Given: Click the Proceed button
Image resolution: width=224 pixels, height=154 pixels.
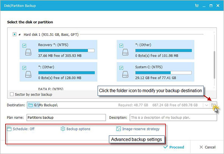Looking at the screenshot, I should pyautogui.click(x=174, y=147).
